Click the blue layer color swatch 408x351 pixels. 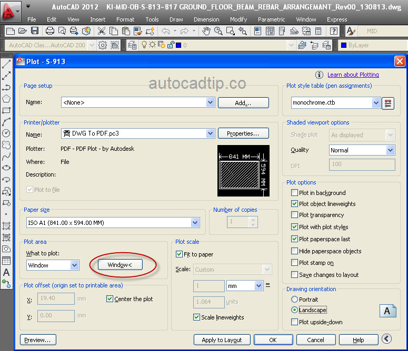click(x=178, y=45)
